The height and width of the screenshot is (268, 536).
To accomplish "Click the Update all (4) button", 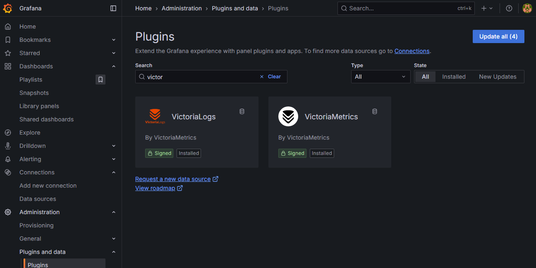I will pos(498,36).
